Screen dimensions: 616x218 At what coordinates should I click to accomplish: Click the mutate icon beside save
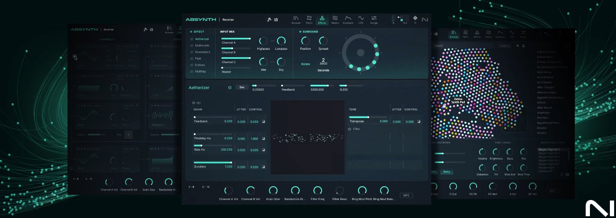269,19
